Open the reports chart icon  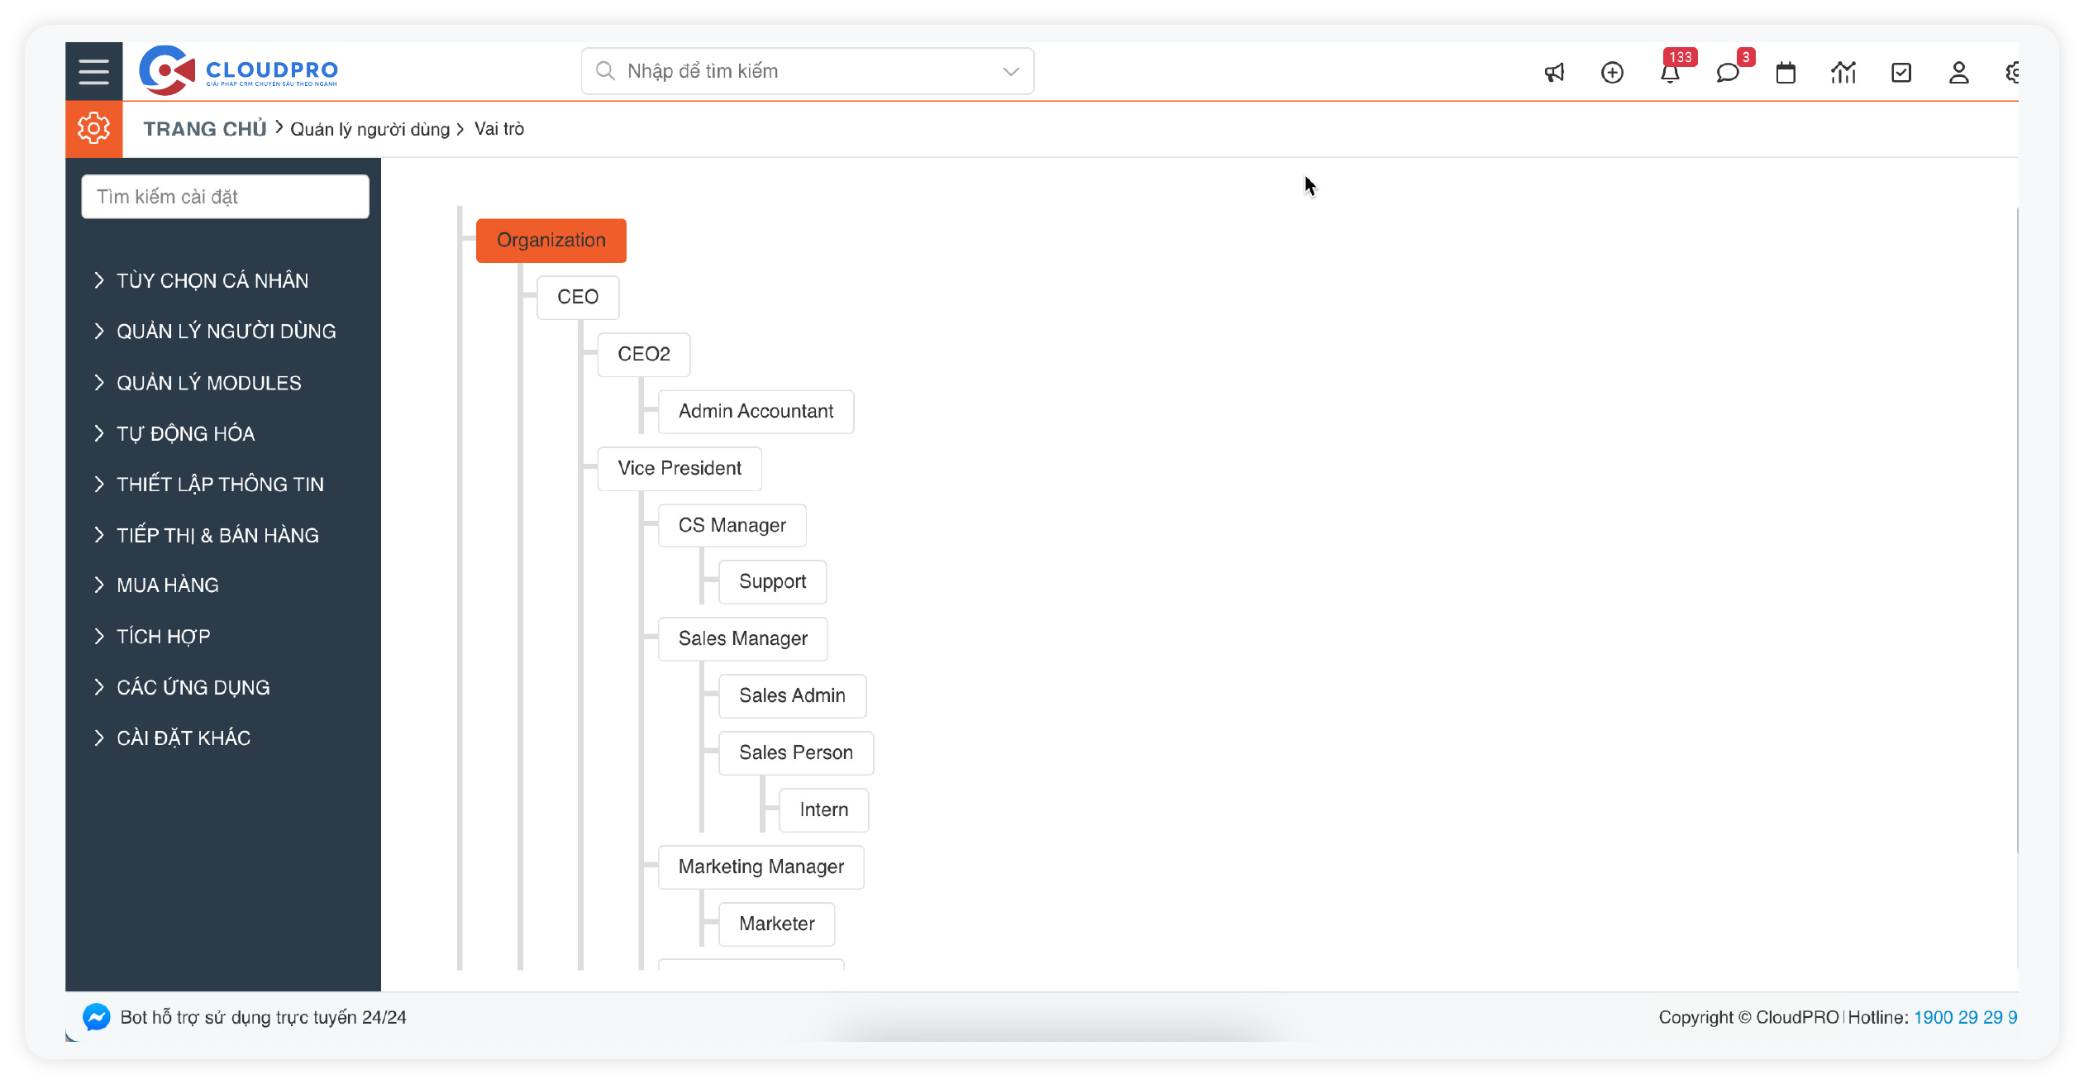pos(1843,73)
